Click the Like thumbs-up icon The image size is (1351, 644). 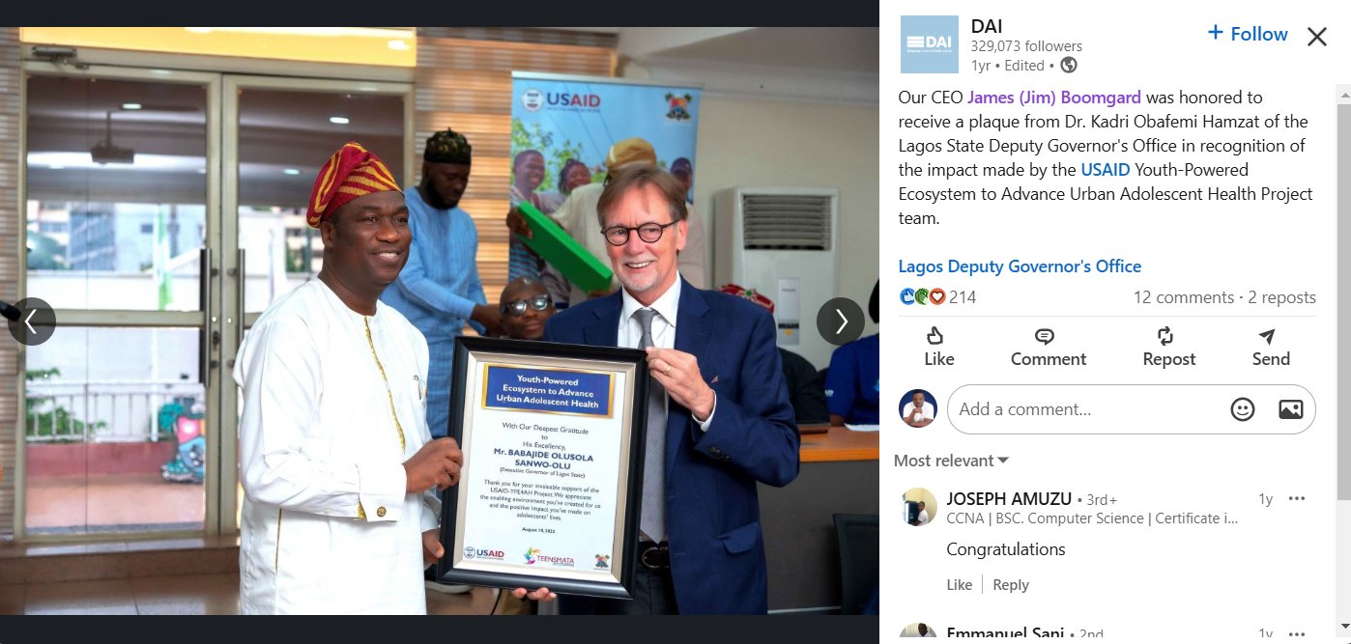[934, 336]
